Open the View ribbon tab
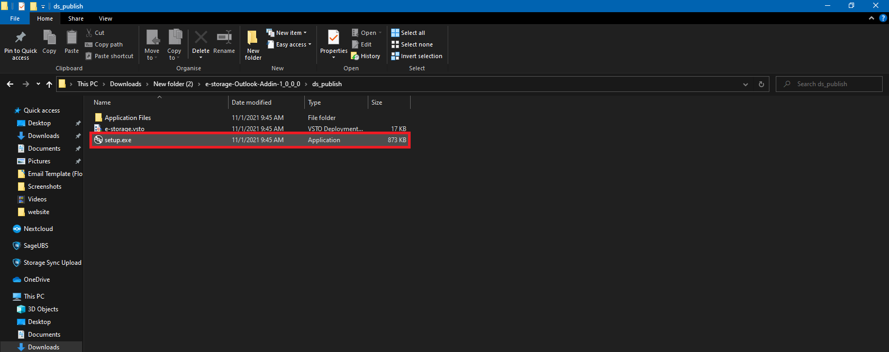 tap(105, 18)
